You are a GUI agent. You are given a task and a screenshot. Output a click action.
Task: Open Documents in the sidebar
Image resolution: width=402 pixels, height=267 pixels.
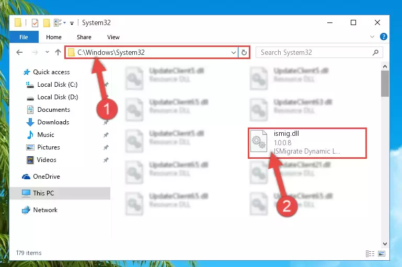click(x=54, y=110)
